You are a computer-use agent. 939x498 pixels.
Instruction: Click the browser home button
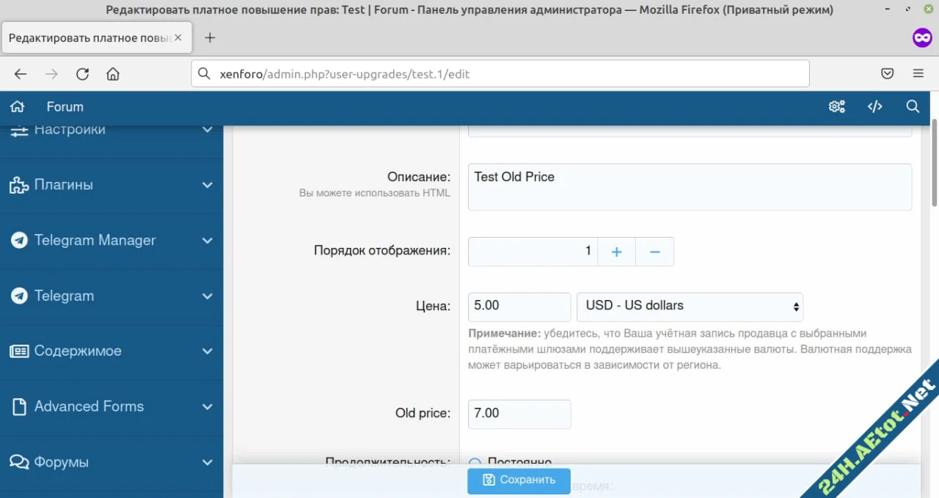click(113, 73)
